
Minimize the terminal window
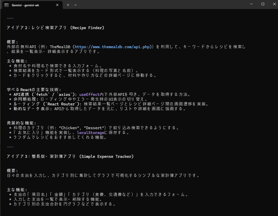(x=251, y=4)
